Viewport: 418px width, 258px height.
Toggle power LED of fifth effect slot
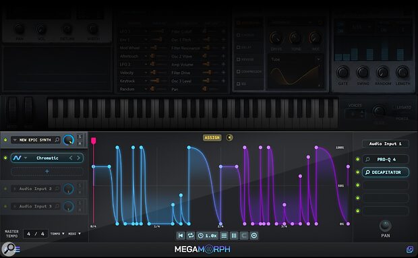click(x=358, y=211)
